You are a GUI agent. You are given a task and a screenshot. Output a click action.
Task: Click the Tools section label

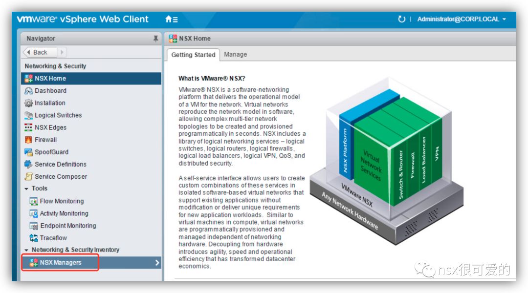(40, 188)
